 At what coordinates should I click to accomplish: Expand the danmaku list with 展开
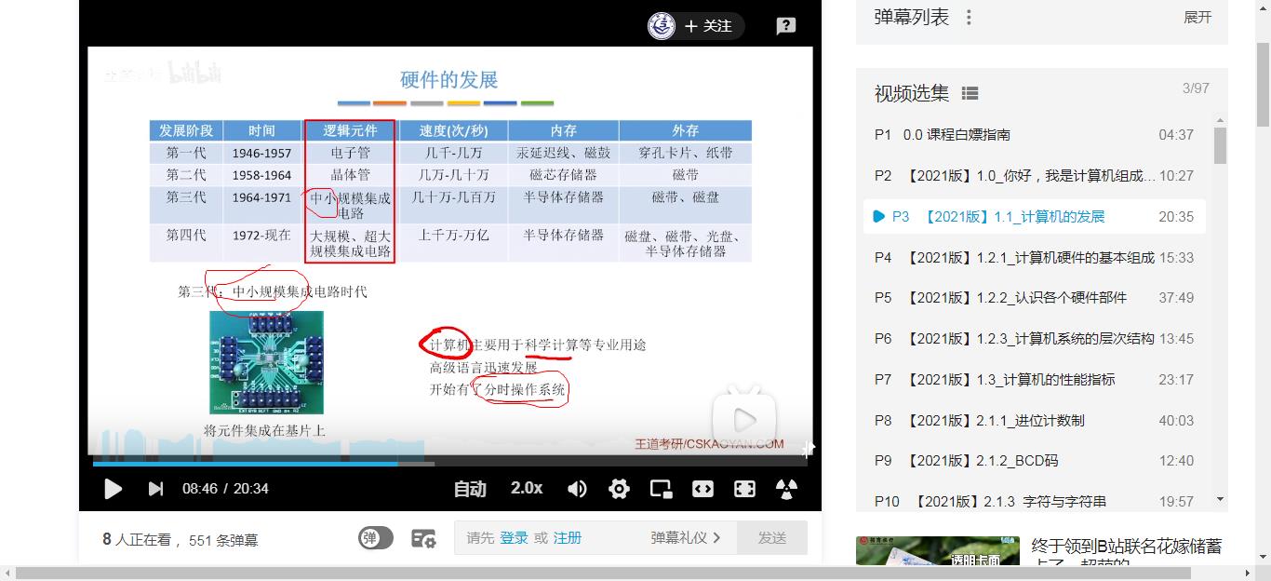(1197, 18)
